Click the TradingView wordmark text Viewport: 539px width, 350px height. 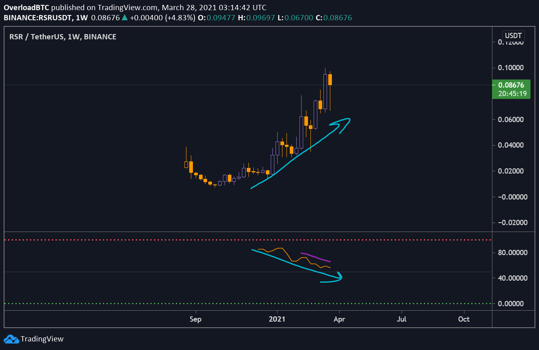[x=42, y=339]
